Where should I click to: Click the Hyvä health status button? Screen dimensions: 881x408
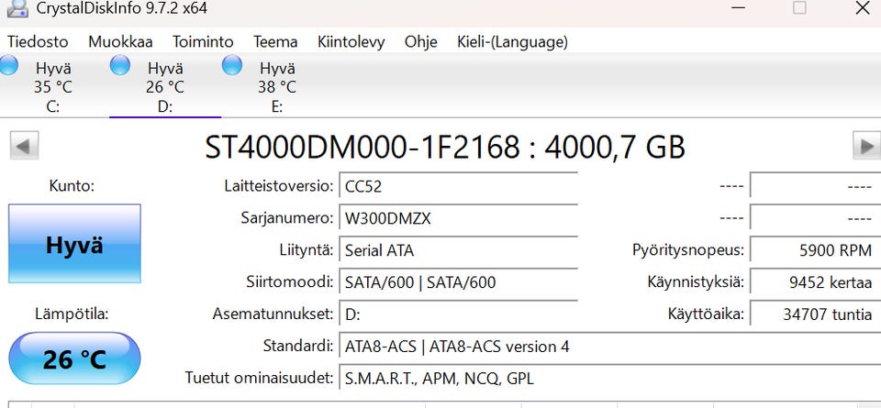pos(74,244)
